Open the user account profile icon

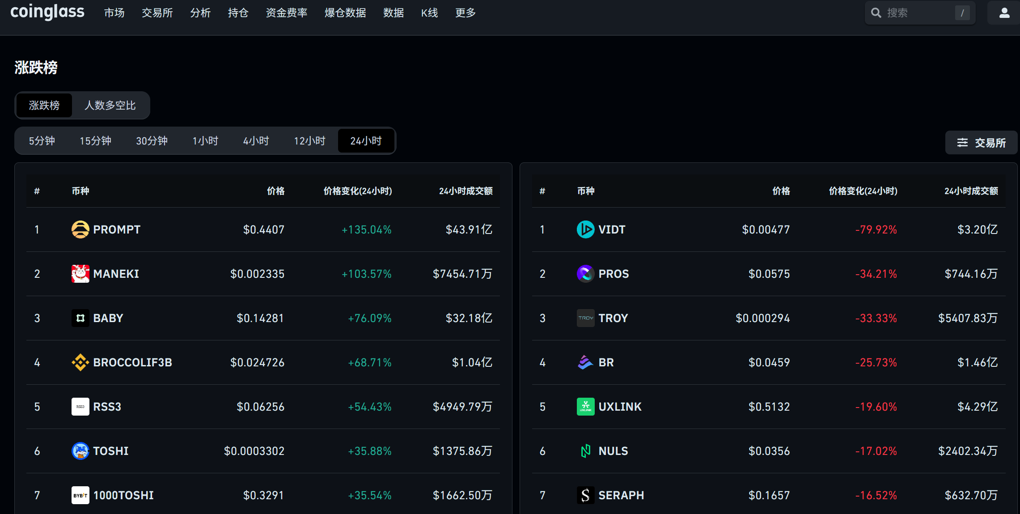click(x=1004, y=13)
